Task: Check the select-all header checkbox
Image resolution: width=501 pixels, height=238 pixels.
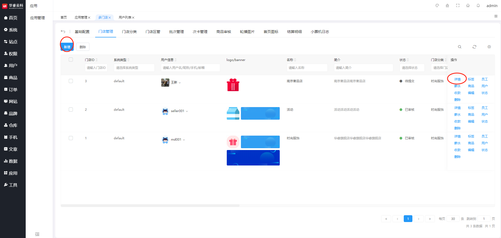Action: coord(71,60)
